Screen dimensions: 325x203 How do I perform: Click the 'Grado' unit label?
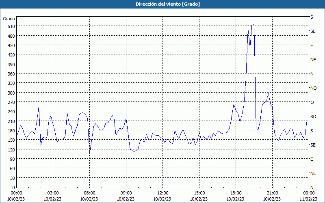click(9, 19)
